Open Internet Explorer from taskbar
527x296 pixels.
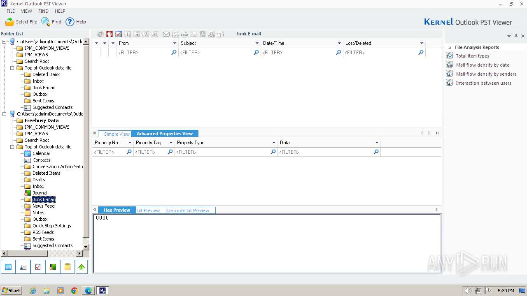[33, 291]
